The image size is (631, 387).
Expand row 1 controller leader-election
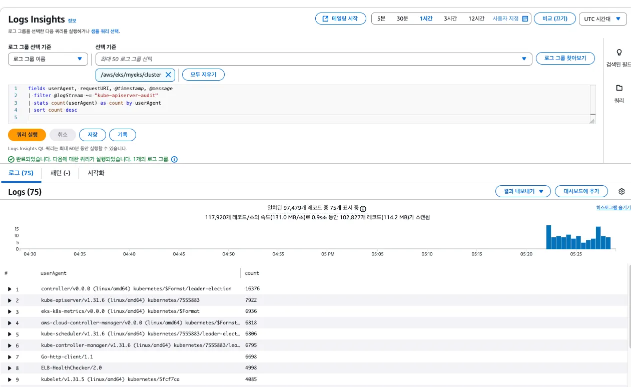(x=10, y=289)
